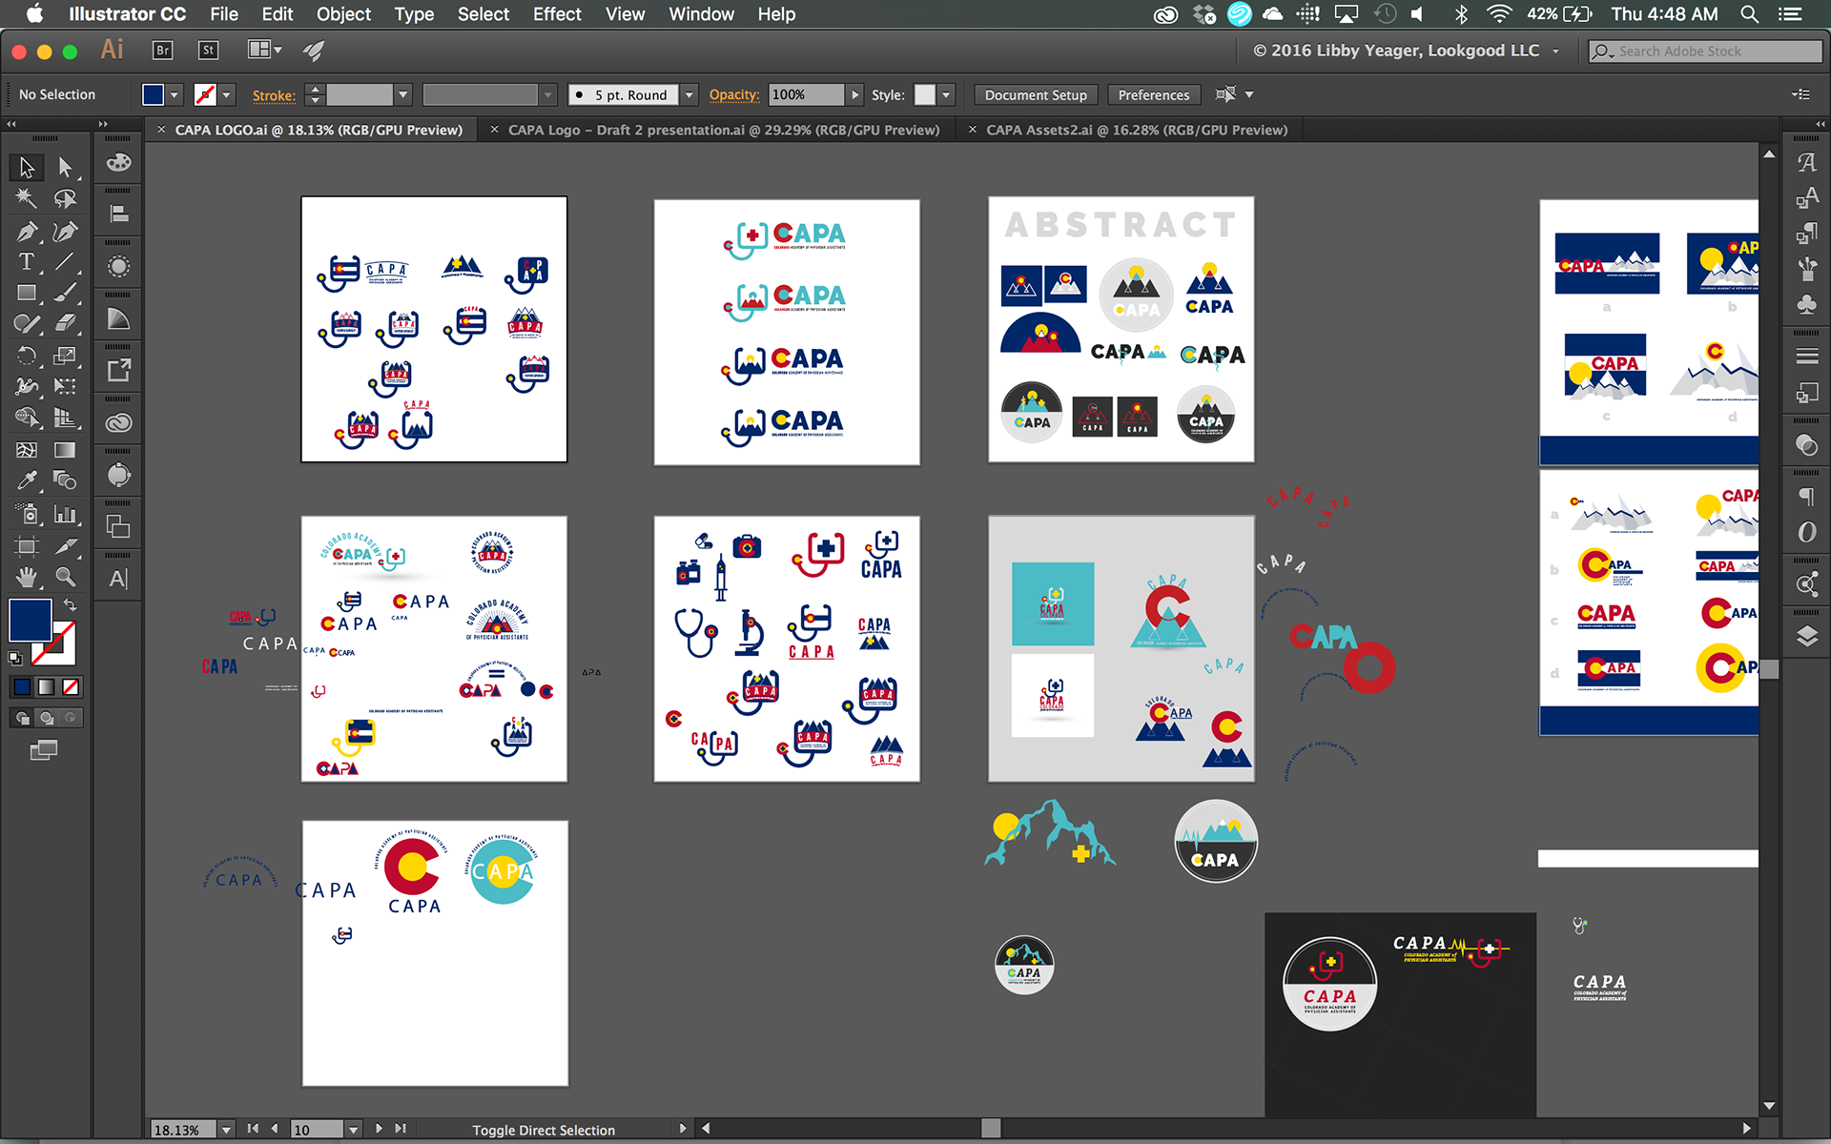
Task: Open the Creative Cloud Libraries panel
Action: click(118, 423)
